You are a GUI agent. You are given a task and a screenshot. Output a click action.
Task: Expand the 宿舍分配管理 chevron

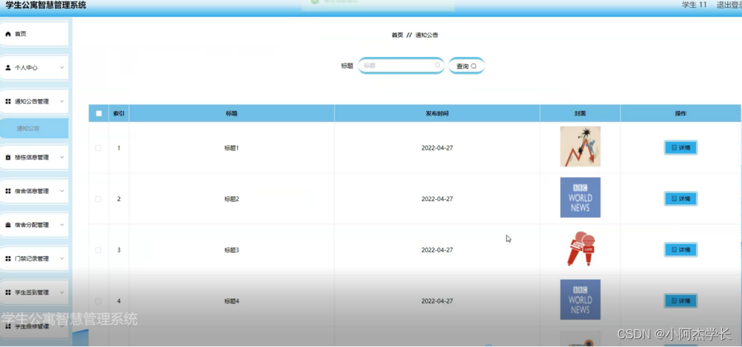pos(62,225)
